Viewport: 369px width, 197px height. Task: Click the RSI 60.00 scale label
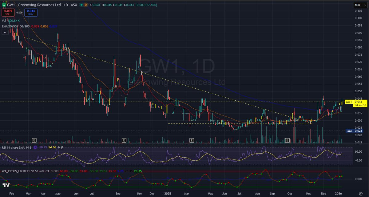(359, 152)
